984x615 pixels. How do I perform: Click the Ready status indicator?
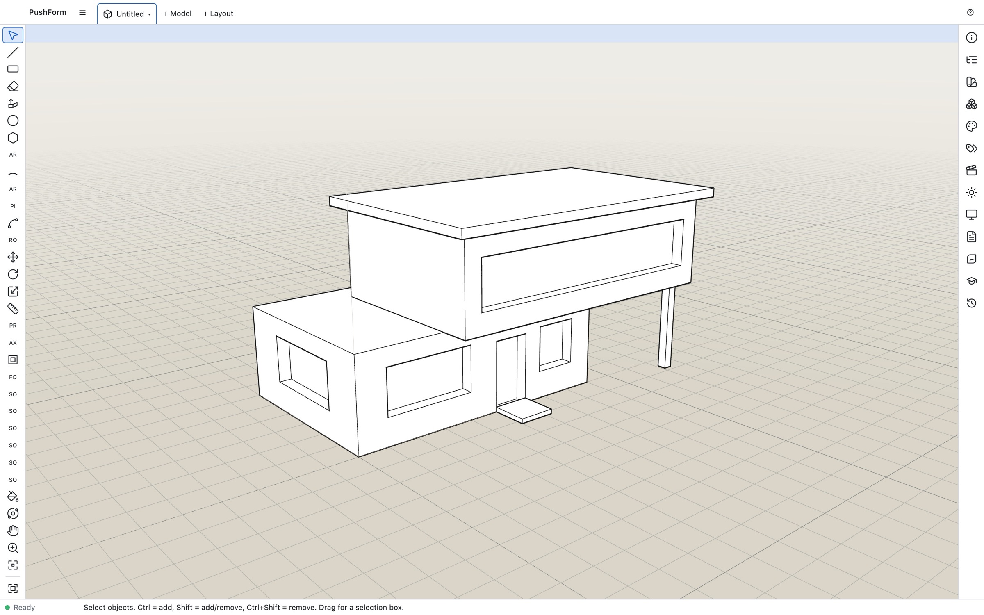pyautogui.click(x=20, y=608)
